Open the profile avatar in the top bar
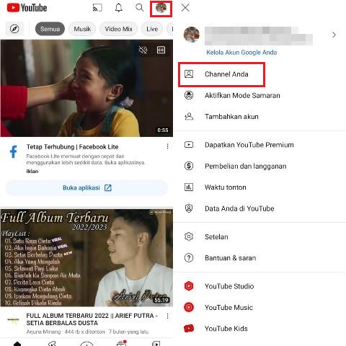Viewport: 346px width, 346px height. pyautogui.click(x=161, y=8)
